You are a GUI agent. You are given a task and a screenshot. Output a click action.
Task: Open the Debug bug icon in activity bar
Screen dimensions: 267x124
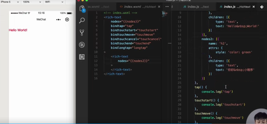(x=82, y=45)
